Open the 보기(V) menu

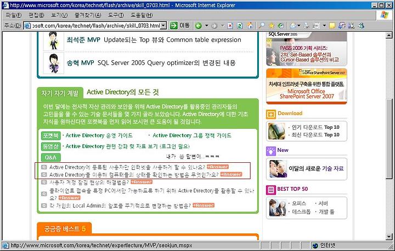59,15
